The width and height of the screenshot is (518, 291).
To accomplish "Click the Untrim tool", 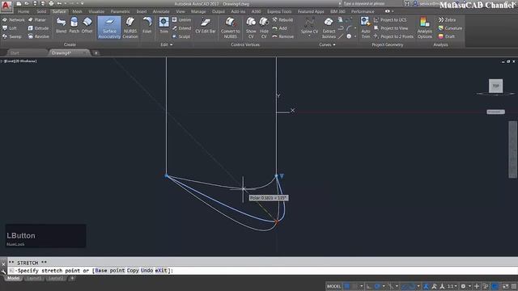I will tap(181, 19).
